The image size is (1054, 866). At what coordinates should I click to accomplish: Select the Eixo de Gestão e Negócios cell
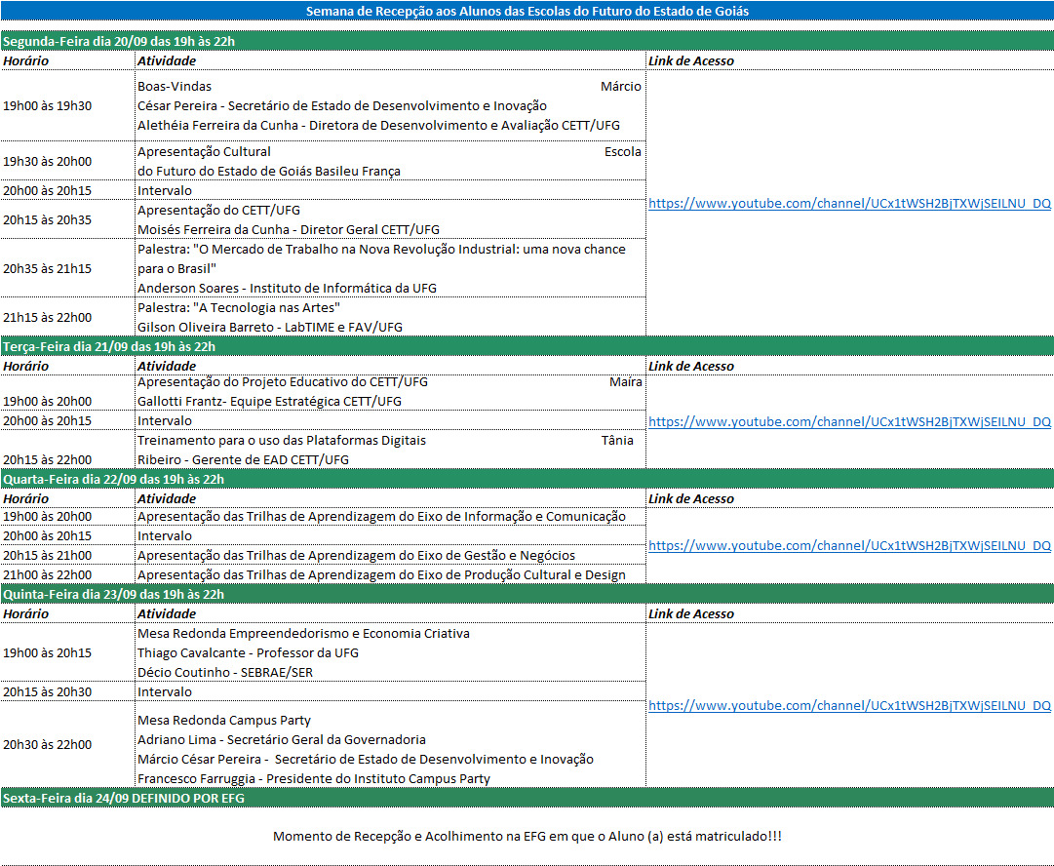click(x=390, y=555)
